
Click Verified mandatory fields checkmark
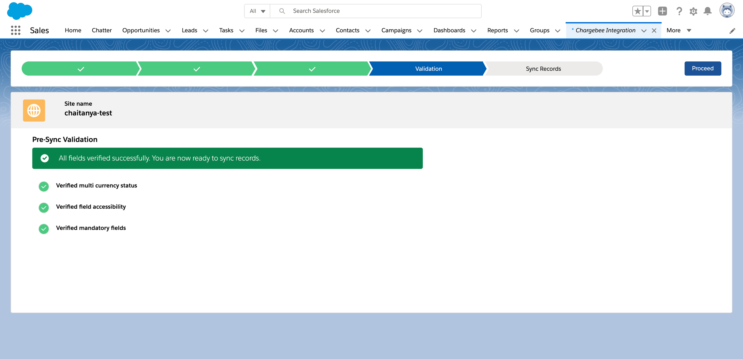tap(44, 229)
